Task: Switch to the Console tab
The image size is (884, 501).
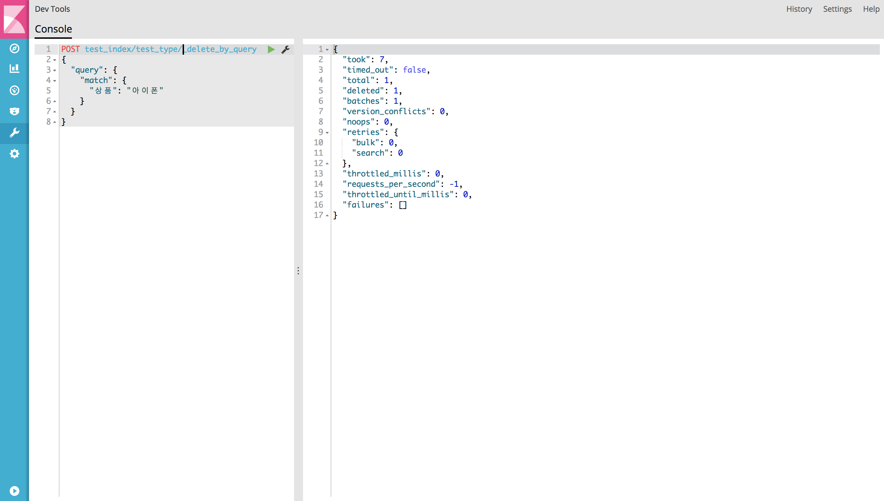Action: pyautogui.click(x=53, y=29)
